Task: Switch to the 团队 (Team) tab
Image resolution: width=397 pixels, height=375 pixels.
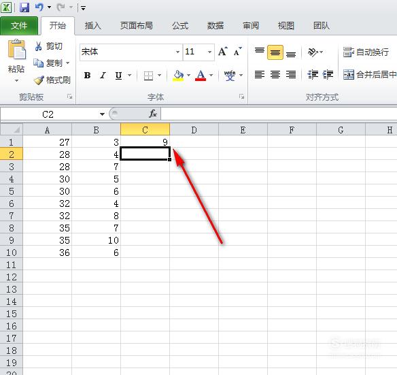Action: tap(322, 26)
